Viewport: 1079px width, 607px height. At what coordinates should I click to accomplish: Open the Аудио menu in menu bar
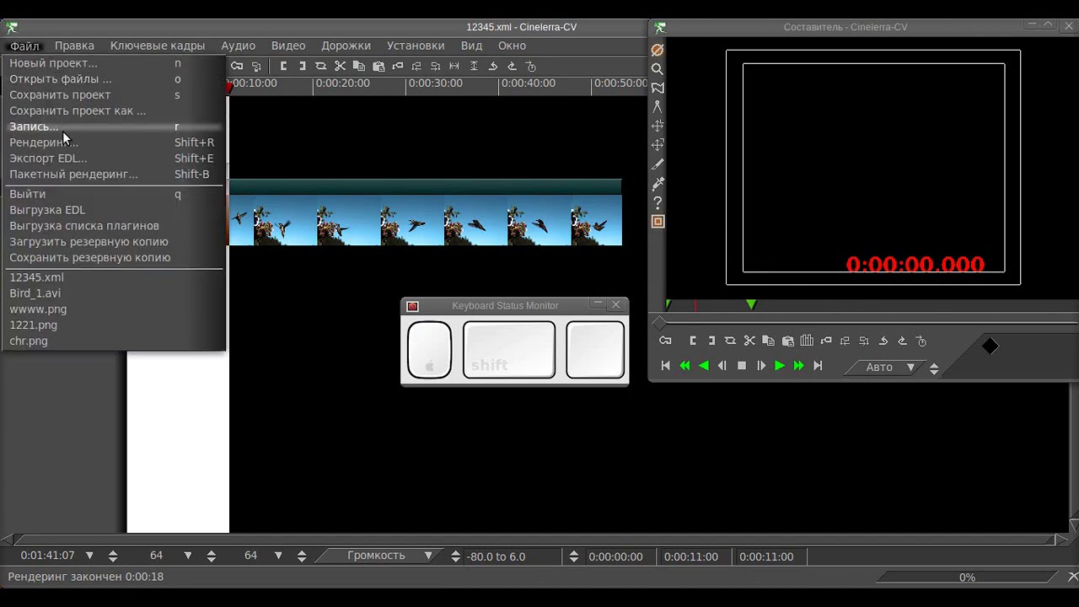(238, 46)
